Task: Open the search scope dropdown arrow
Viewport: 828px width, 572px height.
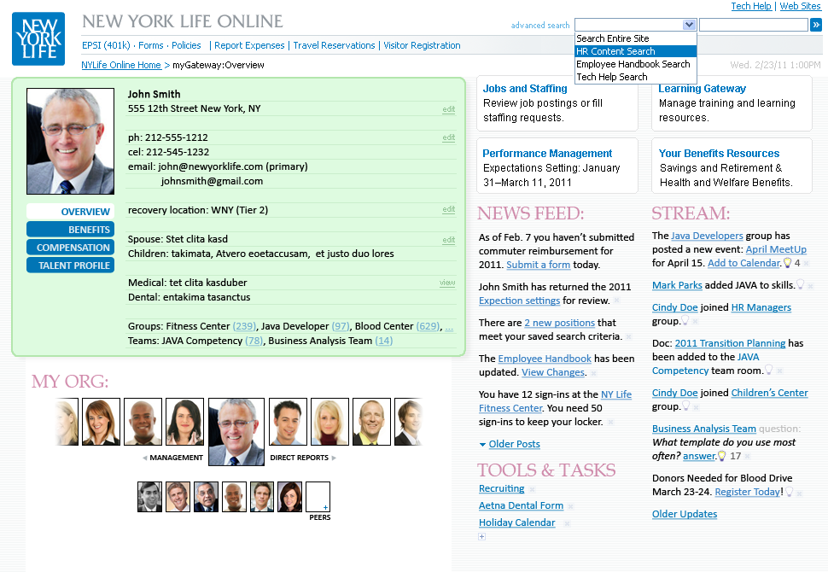Action: (689, 25)
